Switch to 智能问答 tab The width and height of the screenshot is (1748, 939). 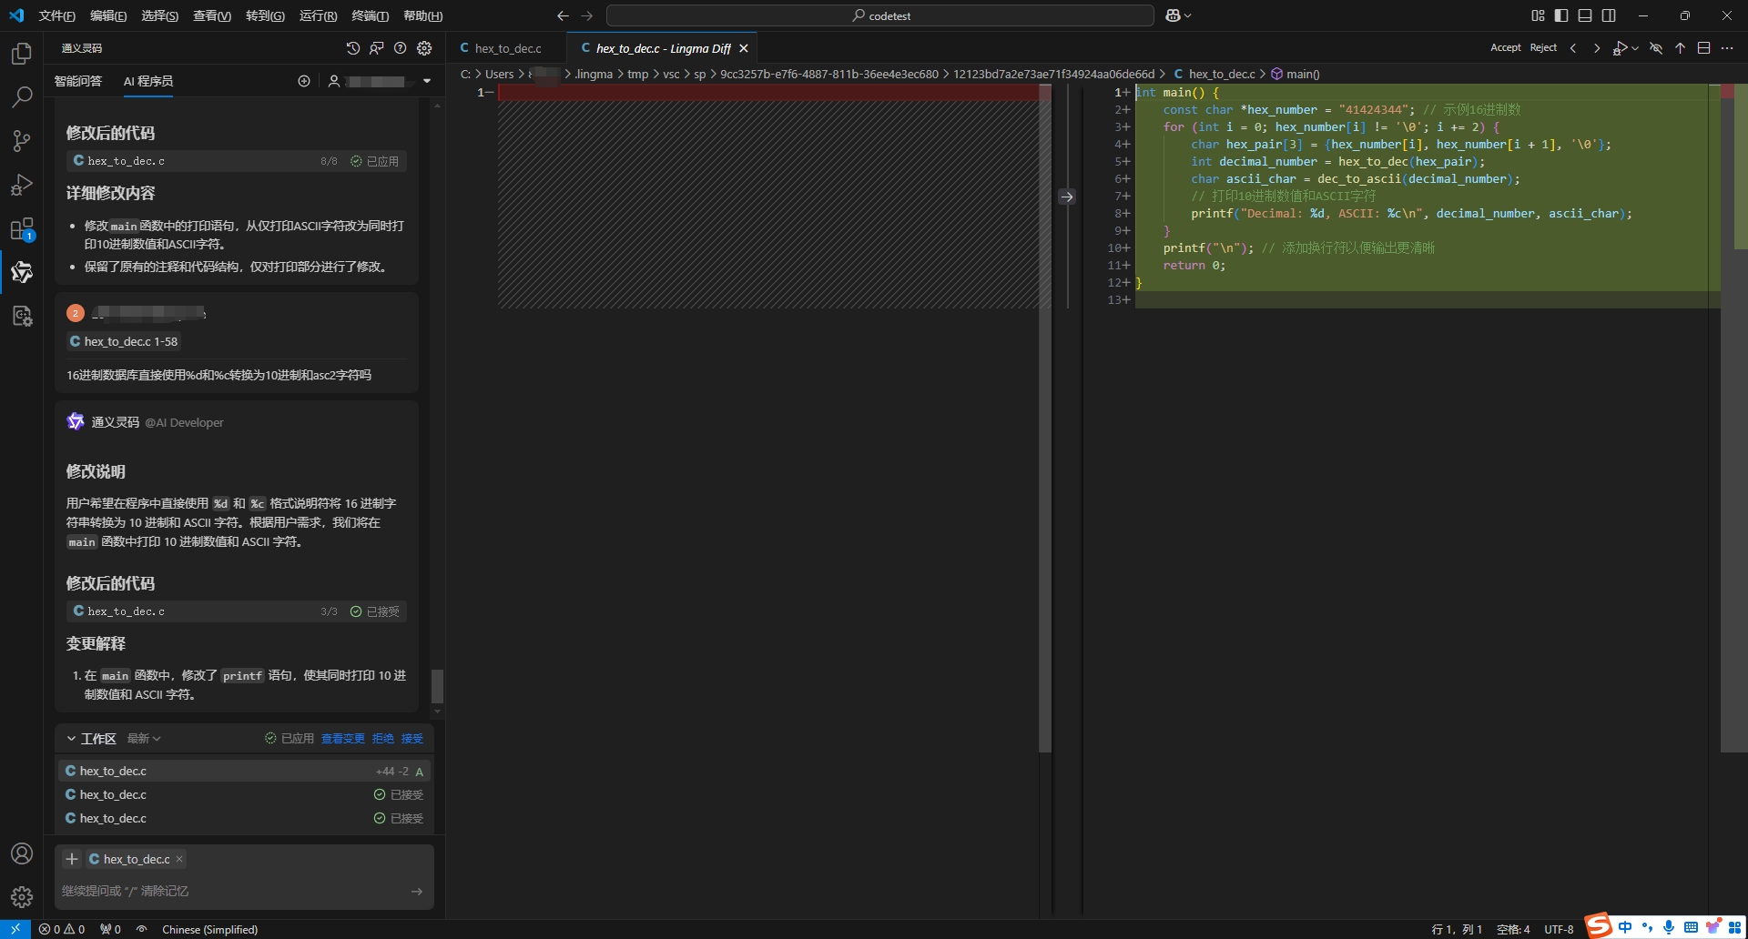[78, 81]
